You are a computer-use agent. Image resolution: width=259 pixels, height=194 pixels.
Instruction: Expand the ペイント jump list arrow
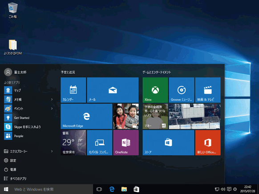tap(52, 109)
